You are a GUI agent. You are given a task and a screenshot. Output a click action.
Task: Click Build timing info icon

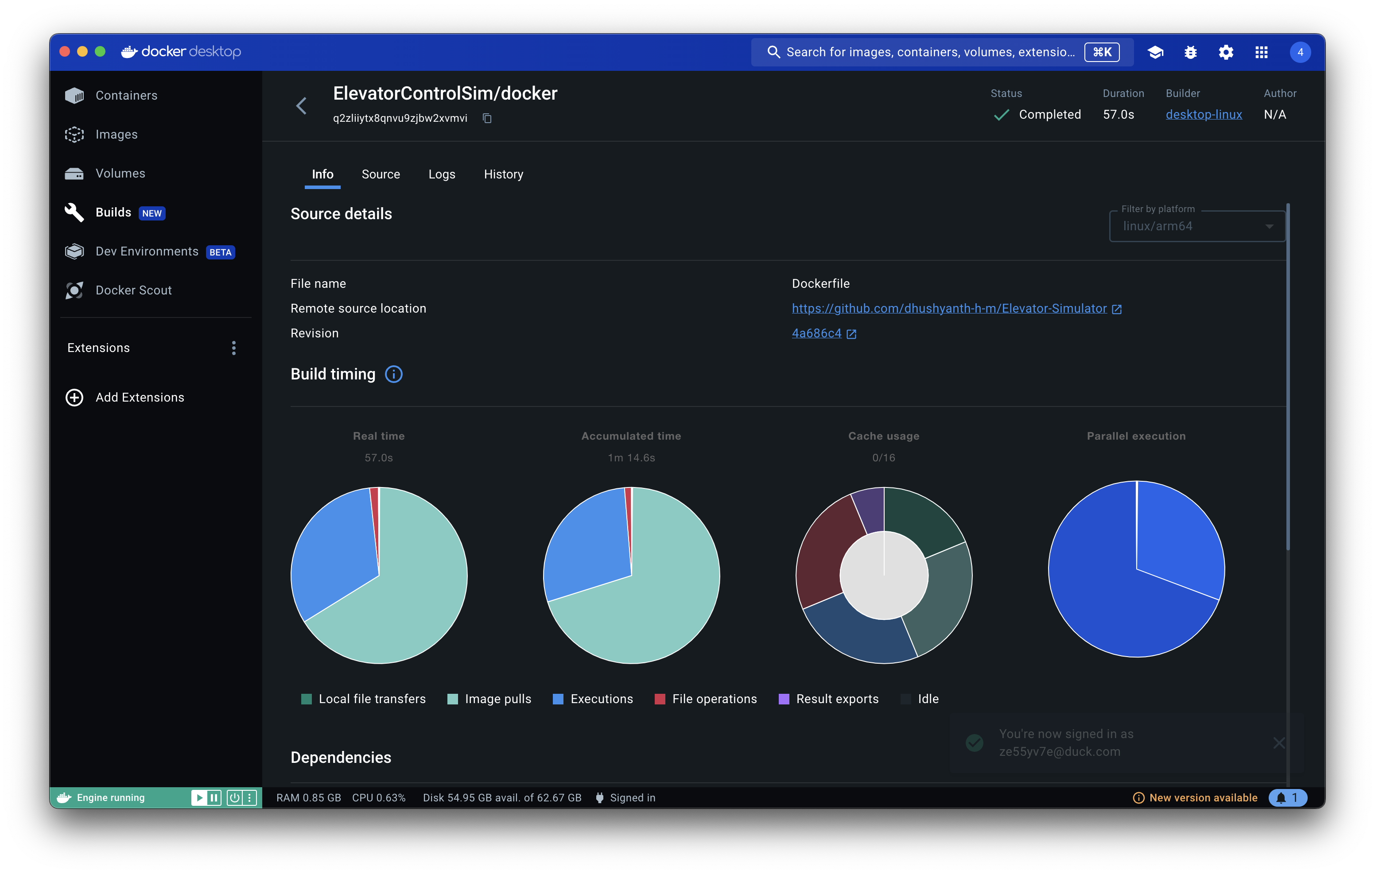[x=393, y=375]
